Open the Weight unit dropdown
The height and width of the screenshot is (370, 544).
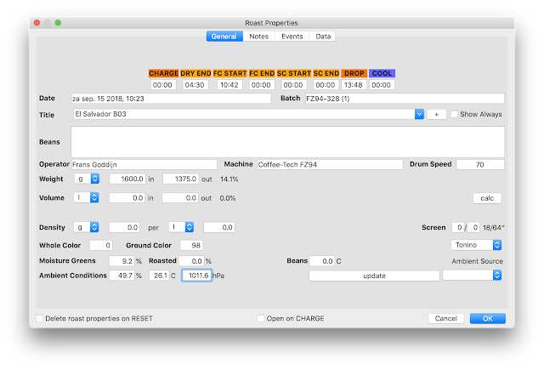tap(87, 179)
